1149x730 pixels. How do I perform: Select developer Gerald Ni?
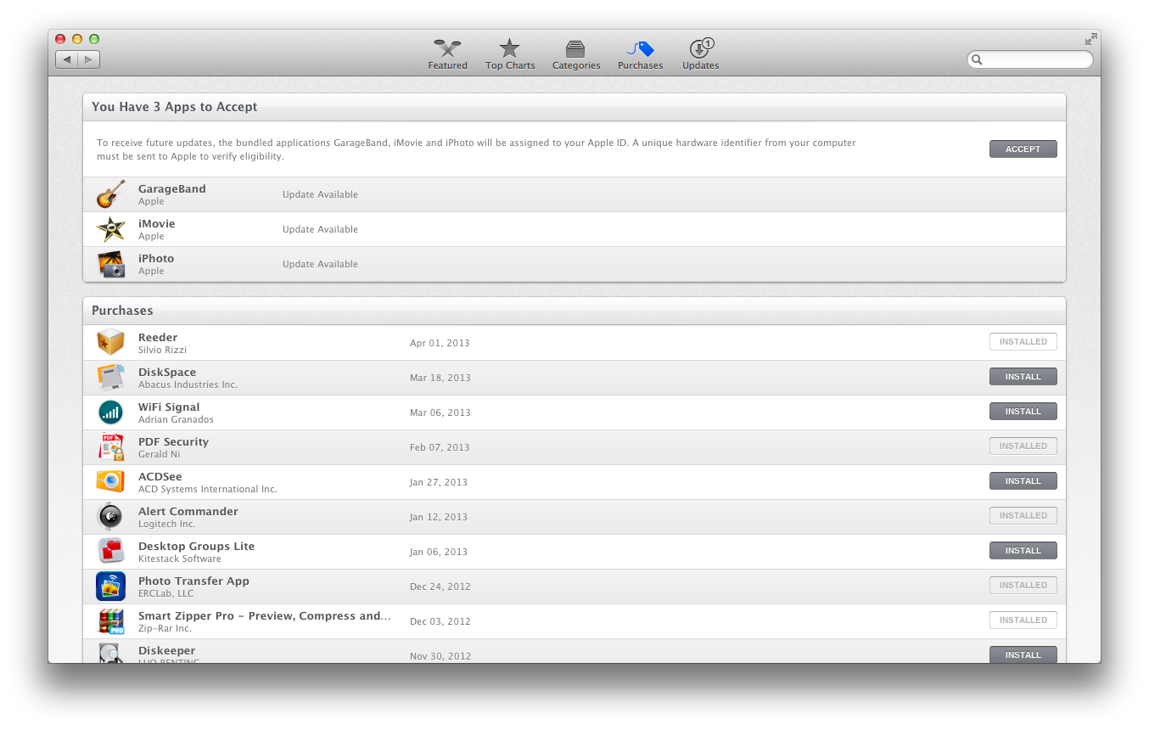pyautogui.click(x=160, y=454)
